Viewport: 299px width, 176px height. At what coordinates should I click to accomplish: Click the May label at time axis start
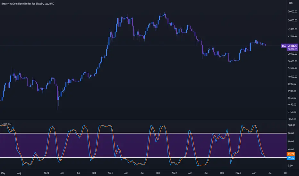pyautogui.click(x=3, y=173)
